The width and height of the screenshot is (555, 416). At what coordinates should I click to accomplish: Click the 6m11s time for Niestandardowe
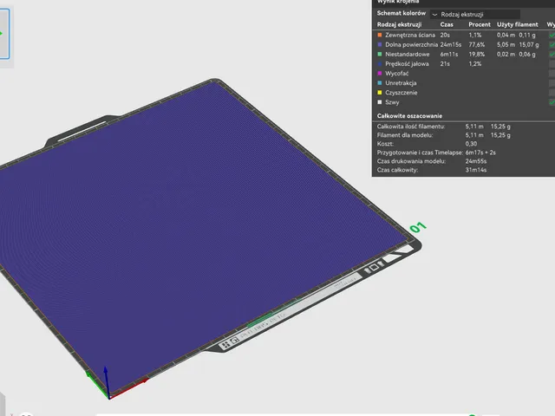(x=449, y=54)
